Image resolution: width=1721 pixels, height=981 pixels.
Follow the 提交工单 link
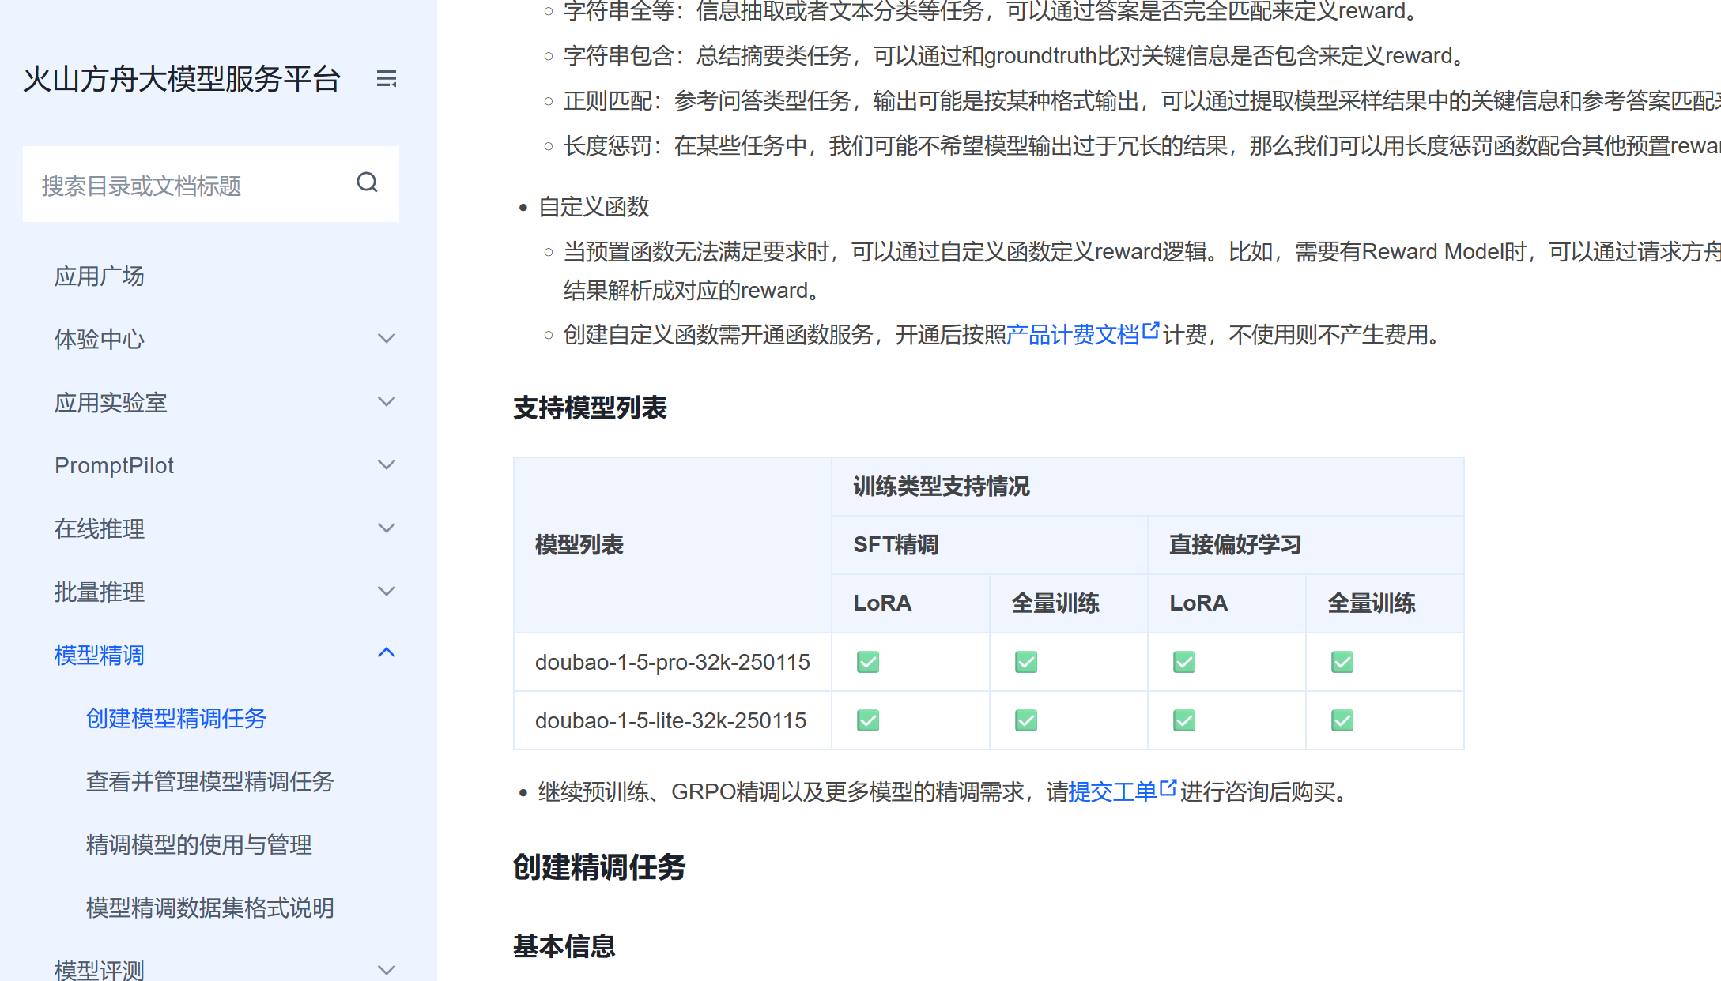[x=1111, y=791]
